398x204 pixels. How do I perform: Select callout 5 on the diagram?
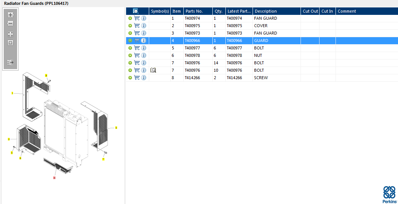point(12,153)
